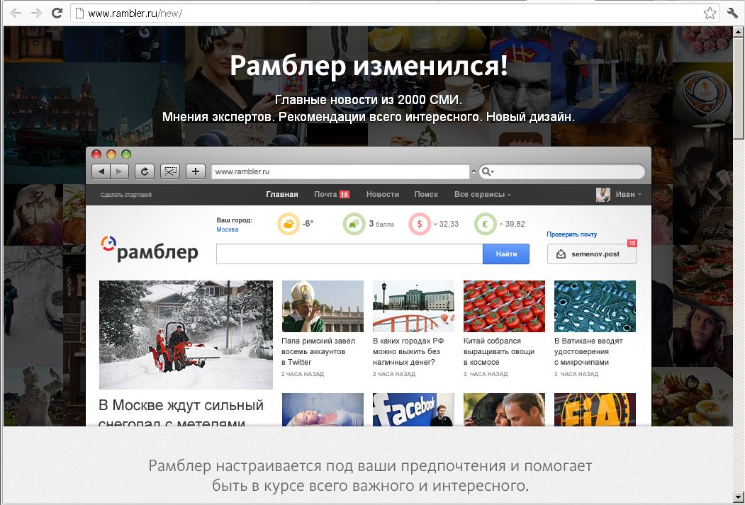This screenshot has height=505, width=745.
Task: Expand the Все сервисы dropdown
Action: pyautogui.click(x=482, y=194)
